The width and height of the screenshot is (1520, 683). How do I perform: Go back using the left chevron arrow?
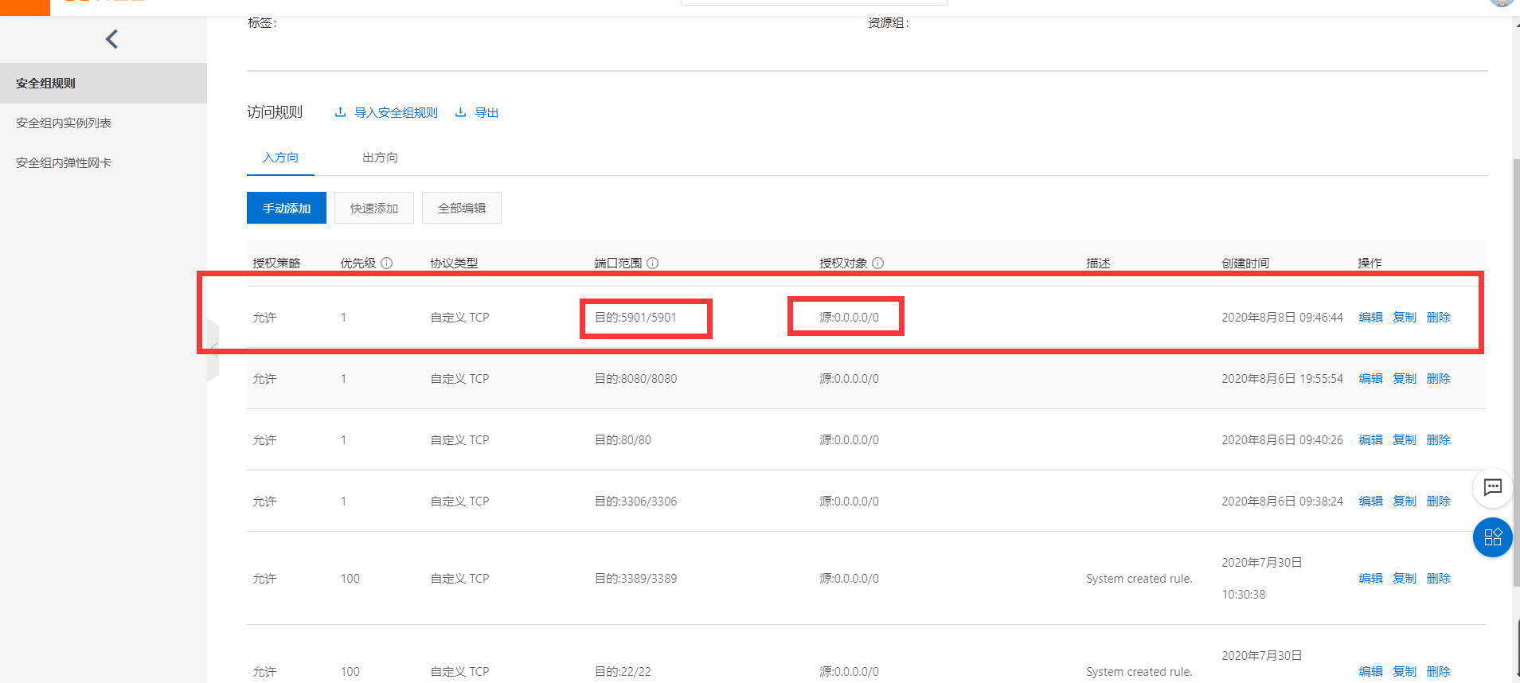click(111, 39)
